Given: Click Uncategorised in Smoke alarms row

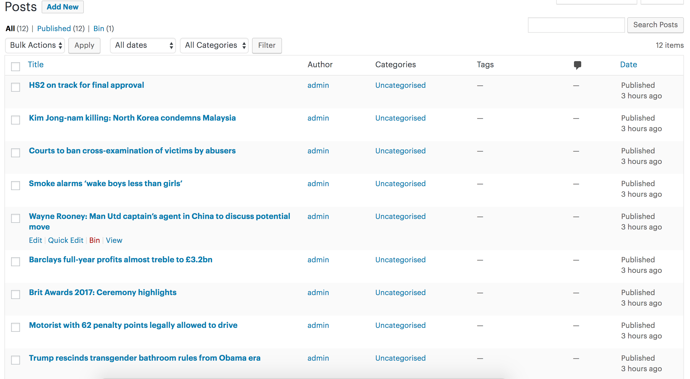Looking at the screenshot, I should click(400, 184).
